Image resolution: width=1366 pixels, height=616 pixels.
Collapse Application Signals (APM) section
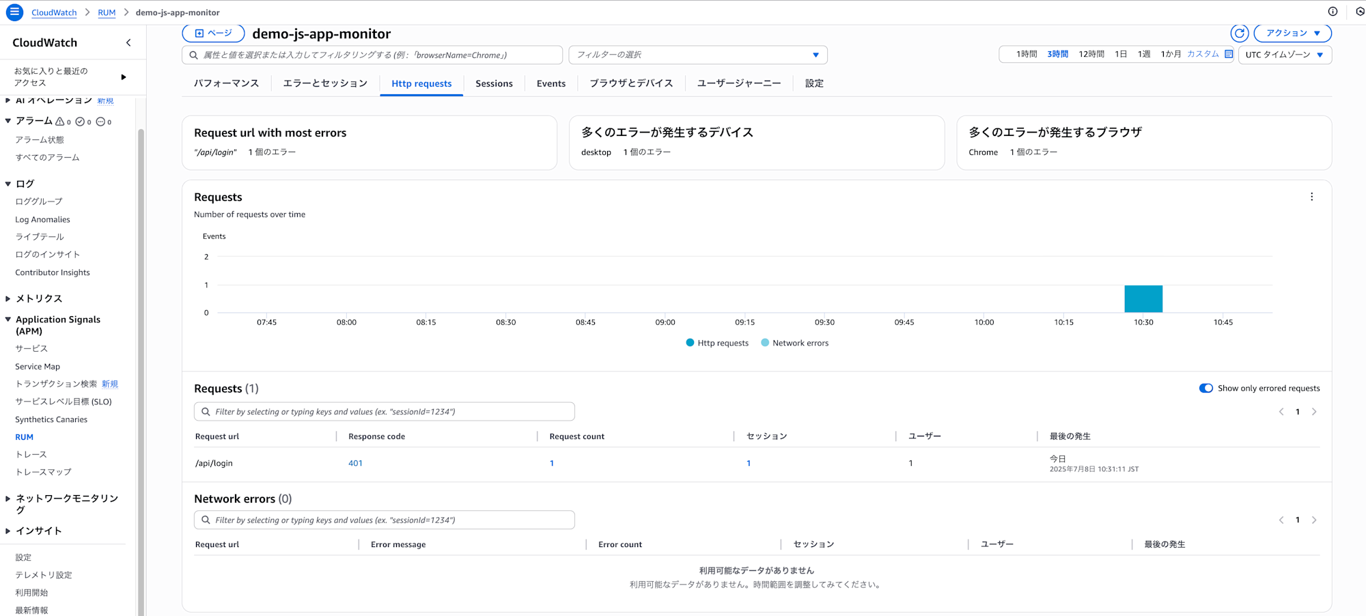coord(8,320)
